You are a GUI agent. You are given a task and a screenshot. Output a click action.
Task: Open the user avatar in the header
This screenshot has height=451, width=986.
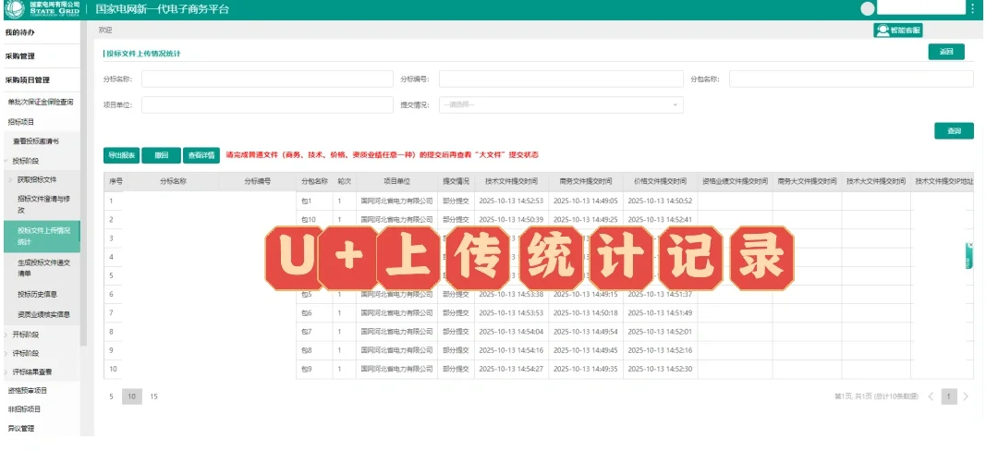coord(868,9)
